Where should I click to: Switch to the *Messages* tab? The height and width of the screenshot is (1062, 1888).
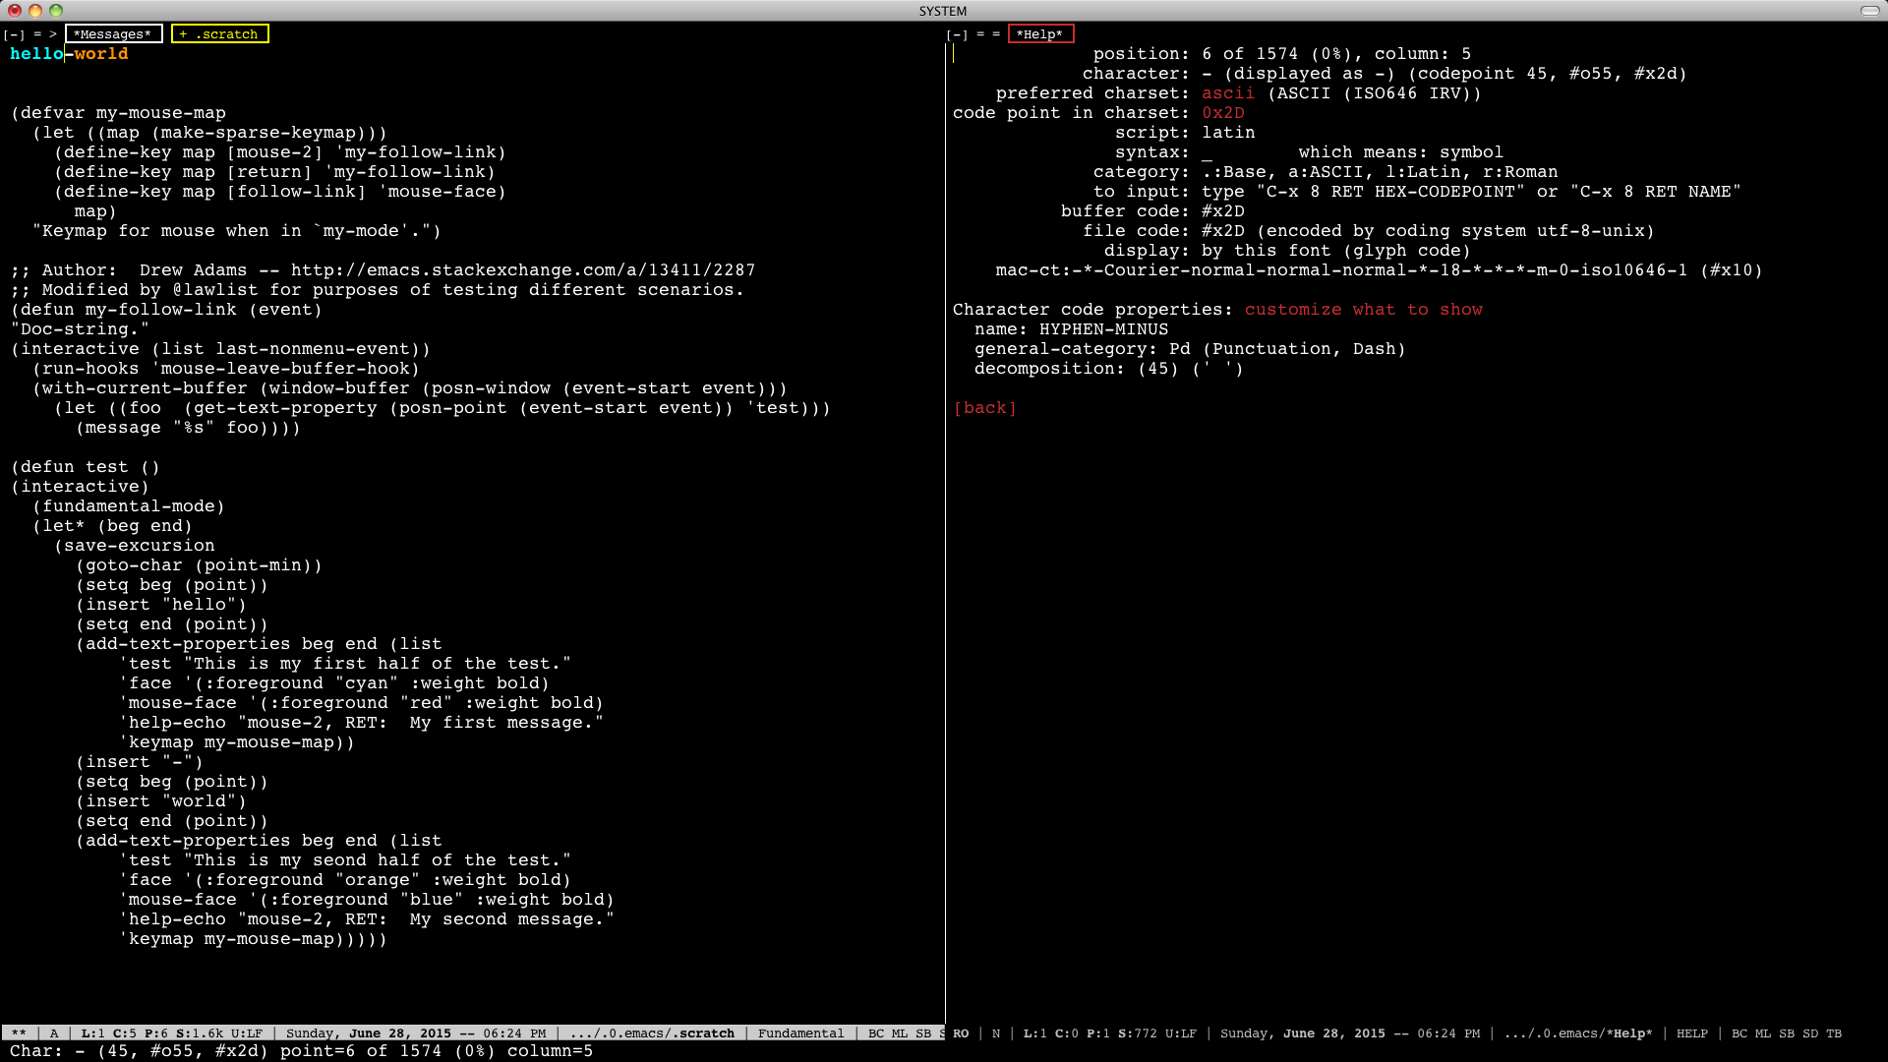coord(114,34)
